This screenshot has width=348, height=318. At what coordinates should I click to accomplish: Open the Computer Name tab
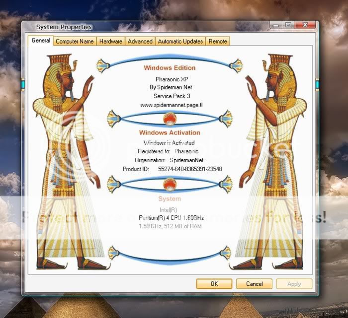click(75, 41)
